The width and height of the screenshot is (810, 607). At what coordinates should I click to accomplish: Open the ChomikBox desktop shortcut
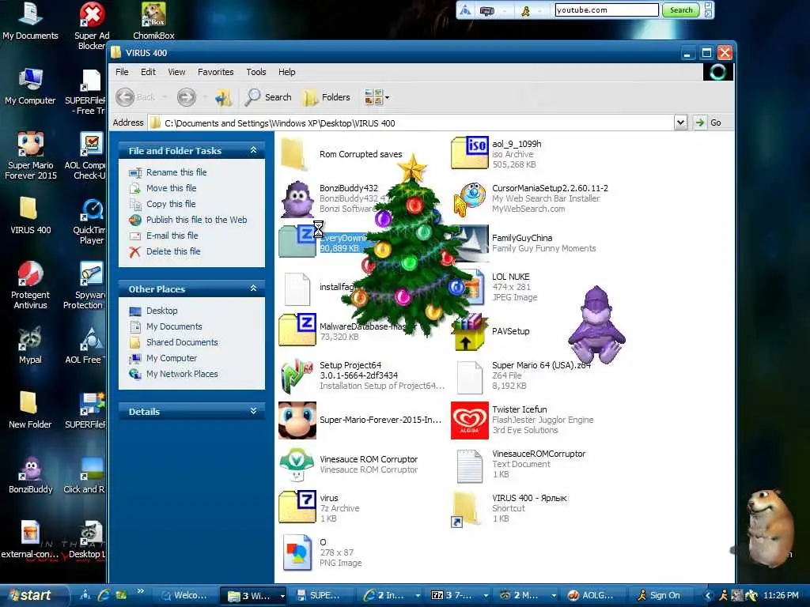pyautogui.click(x=153, y=21)
